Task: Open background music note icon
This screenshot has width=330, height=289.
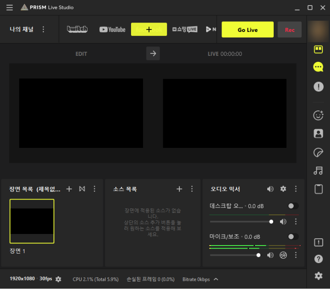Action: pos(318,171)
